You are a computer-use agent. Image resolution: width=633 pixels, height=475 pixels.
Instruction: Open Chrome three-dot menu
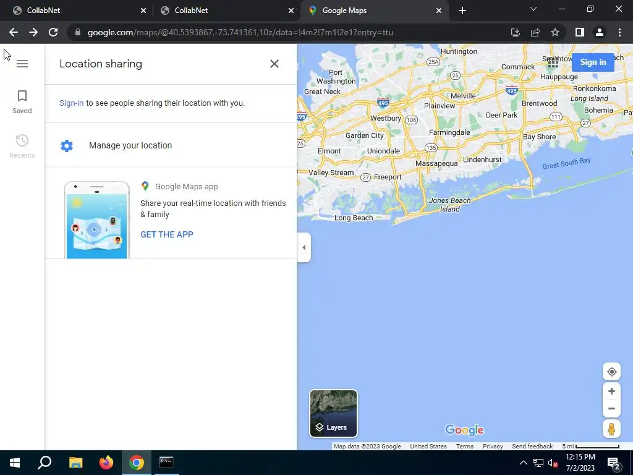619,32
